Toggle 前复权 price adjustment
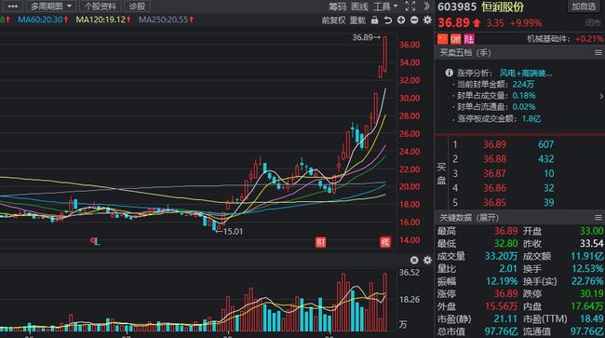Screen dimensions: 605x338 click(x=333, y=20)
